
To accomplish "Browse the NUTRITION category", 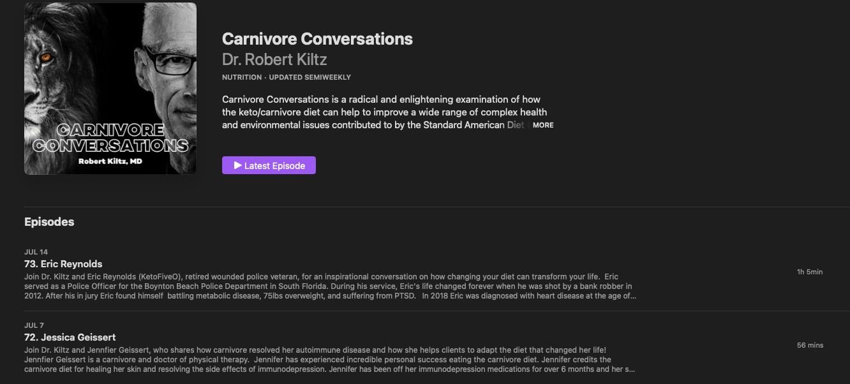I will tap(242, 77).
